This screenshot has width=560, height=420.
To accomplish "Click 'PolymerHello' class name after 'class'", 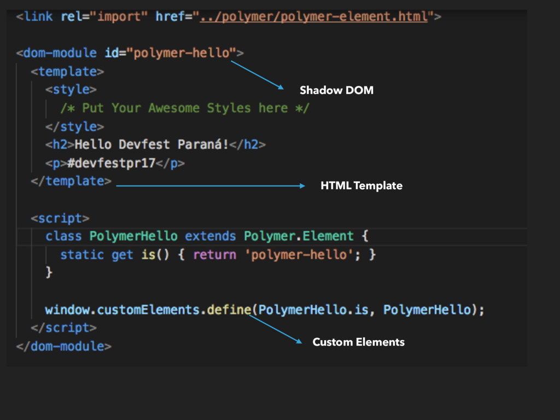I will 133,236.
